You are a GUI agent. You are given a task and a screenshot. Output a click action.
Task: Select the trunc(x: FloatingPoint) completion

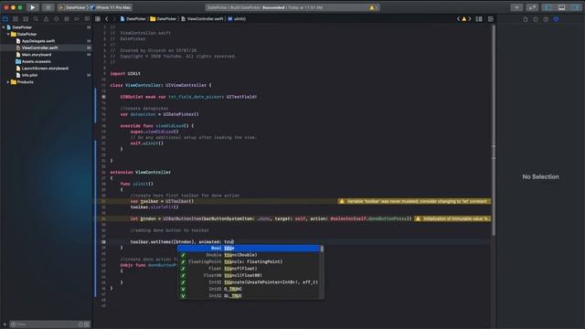(x=249, y=261)
